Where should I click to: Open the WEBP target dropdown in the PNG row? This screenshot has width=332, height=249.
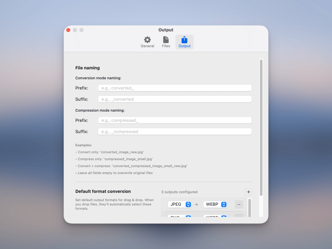tap(215, 216)
